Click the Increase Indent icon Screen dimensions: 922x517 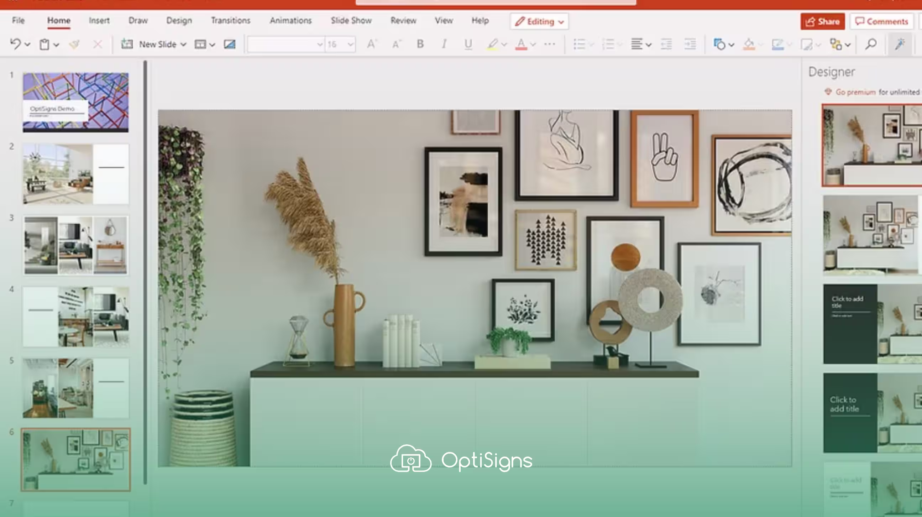point(689,44)
